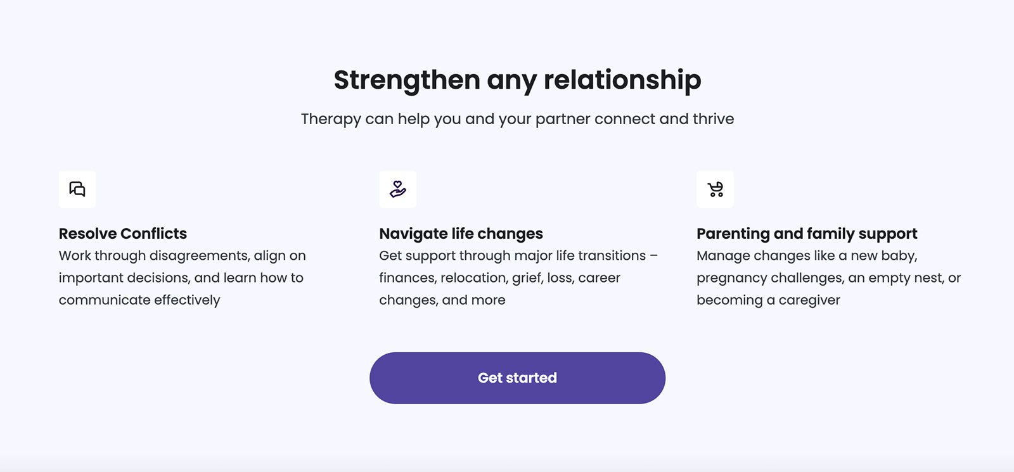The width and height of the screenshot is (1014, 472).
Task: Click the line finances, relocation, grief, loss, career
Action: click(x=499, y=278)
